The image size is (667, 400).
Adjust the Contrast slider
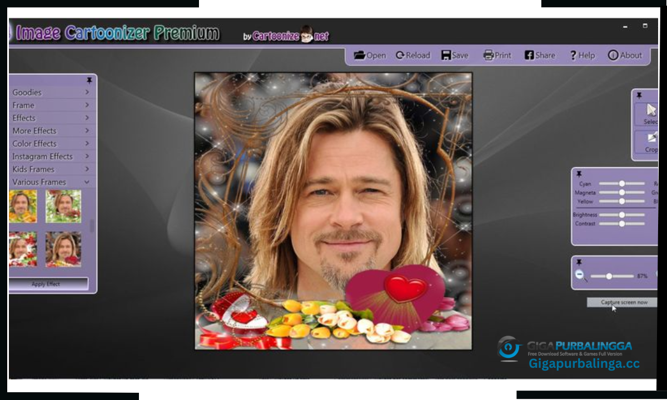(622, 223)
